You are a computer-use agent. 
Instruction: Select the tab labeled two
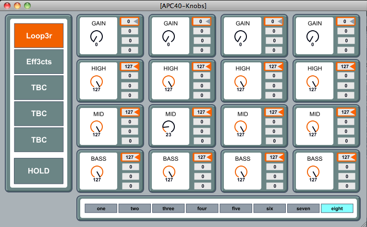coord(135,208)
